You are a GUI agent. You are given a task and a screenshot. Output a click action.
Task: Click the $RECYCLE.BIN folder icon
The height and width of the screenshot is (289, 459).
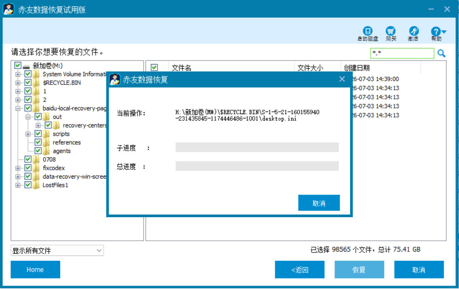click(36, 83)
